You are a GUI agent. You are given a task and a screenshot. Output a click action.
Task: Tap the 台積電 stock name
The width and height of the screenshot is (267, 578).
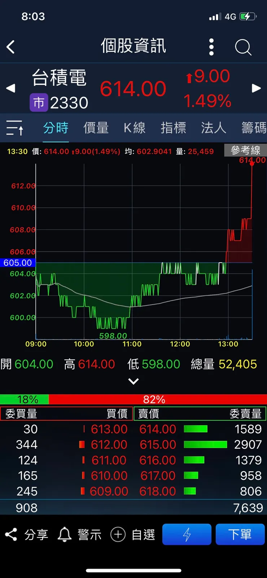point(59,78)
